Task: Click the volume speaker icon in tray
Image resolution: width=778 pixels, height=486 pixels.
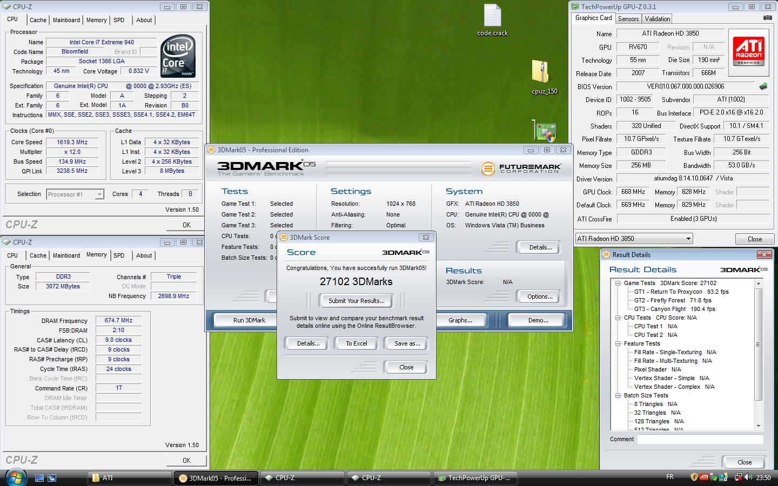Action: point(748,477)
